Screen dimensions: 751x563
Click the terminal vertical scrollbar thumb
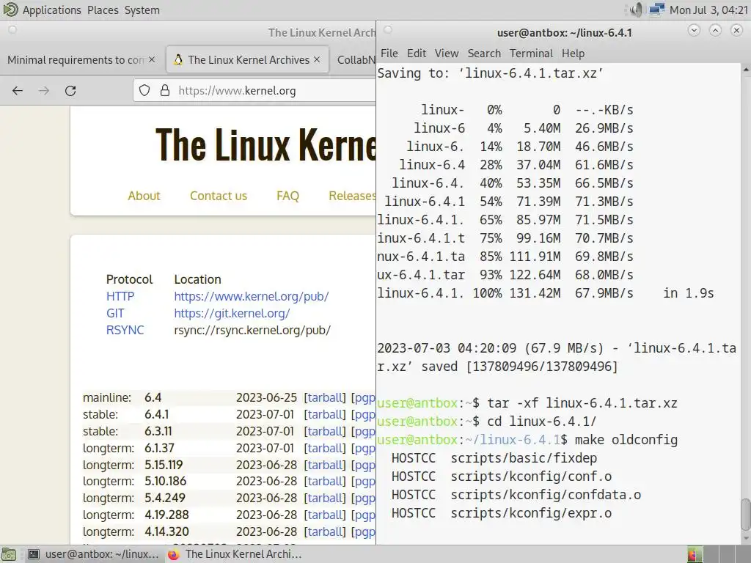pyautogui.click(x=746, y=515)
